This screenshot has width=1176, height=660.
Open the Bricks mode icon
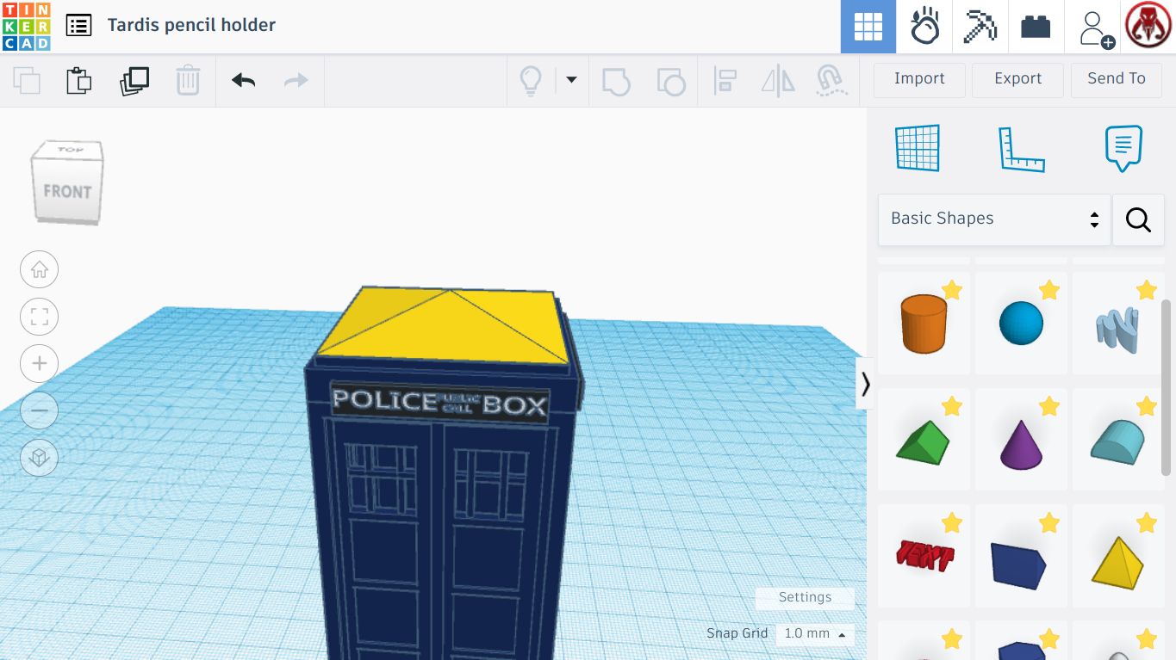click(1036, 27)
